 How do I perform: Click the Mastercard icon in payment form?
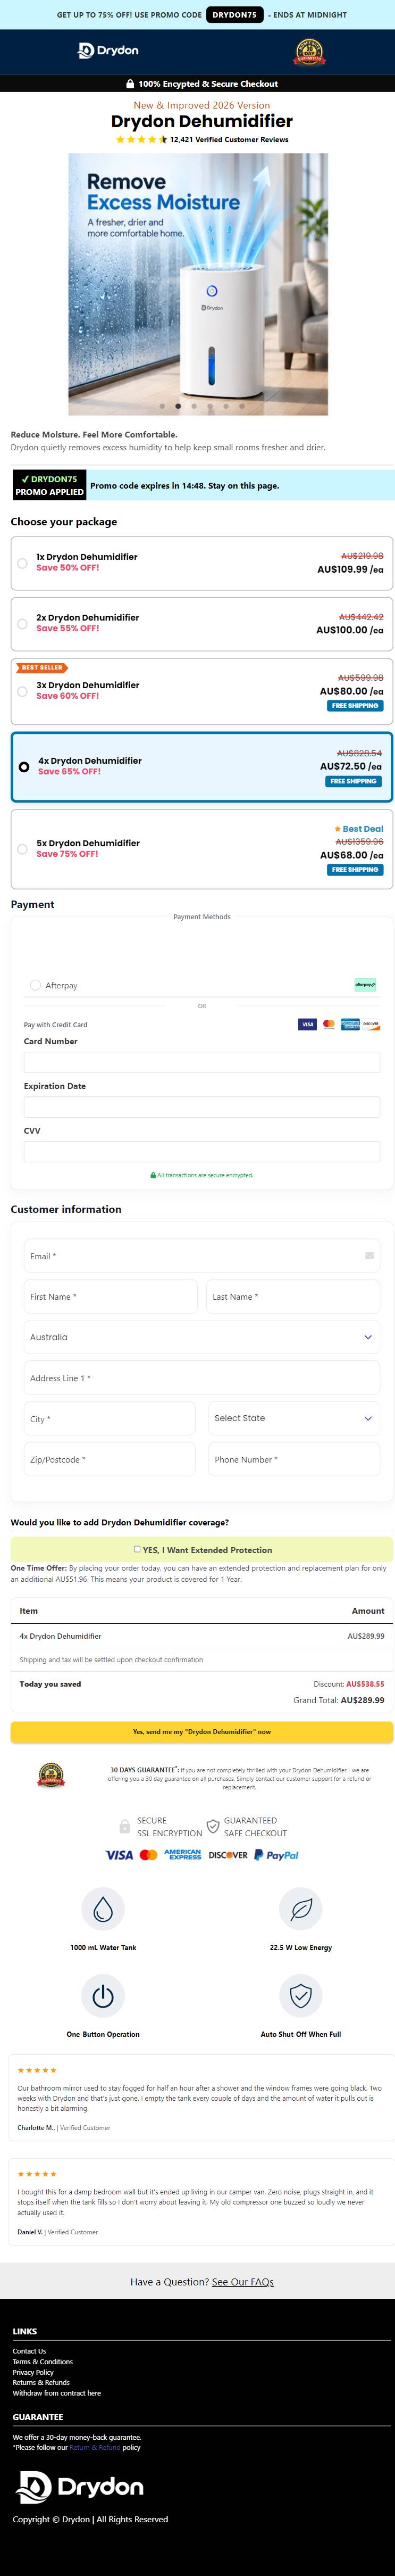(x=328, y=1024)
